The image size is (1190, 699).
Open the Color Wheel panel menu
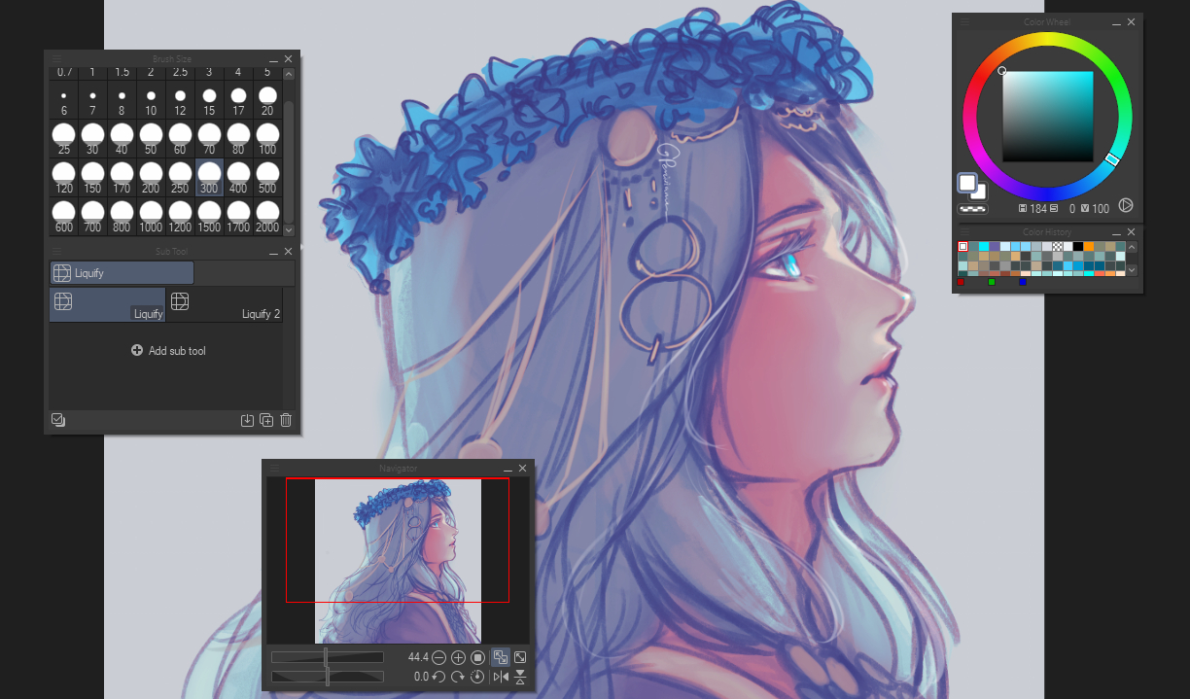pyautogui.click(x=964, y=21)
